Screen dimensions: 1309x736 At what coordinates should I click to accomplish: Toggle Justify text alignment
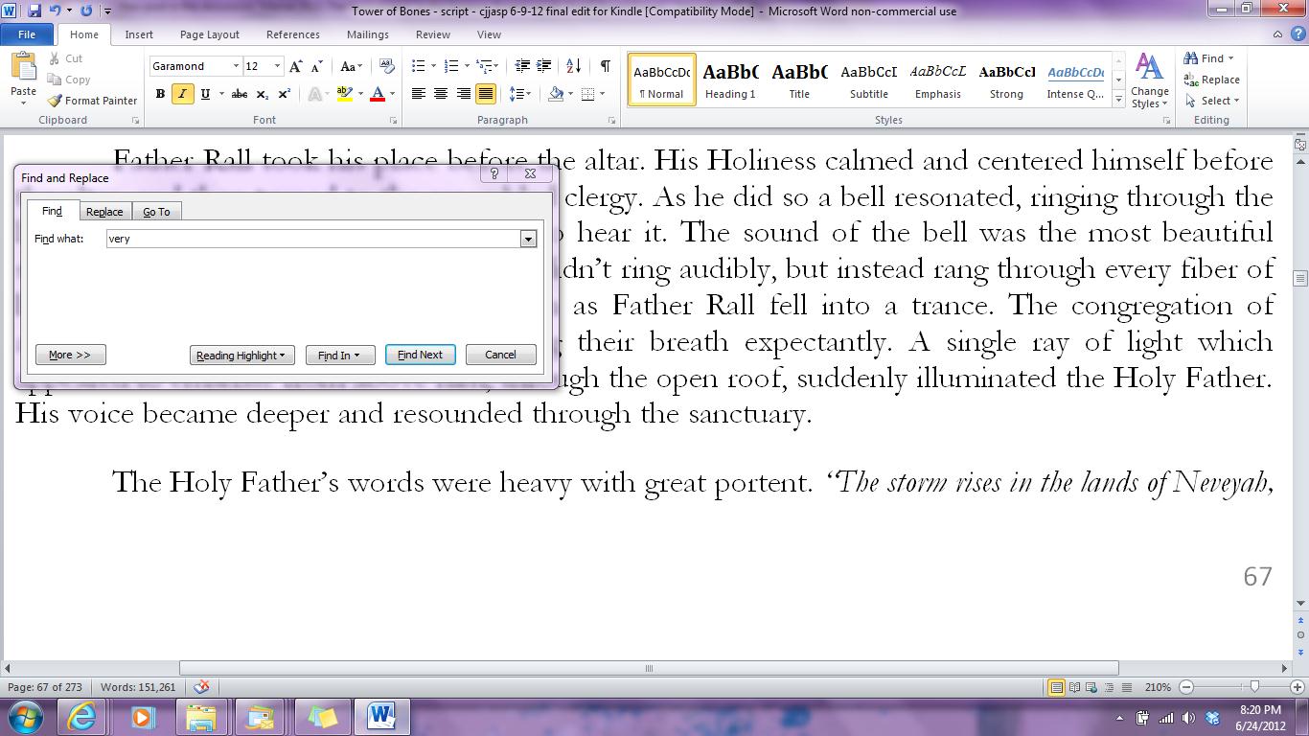pyautogui.click(x=486, y=94)
